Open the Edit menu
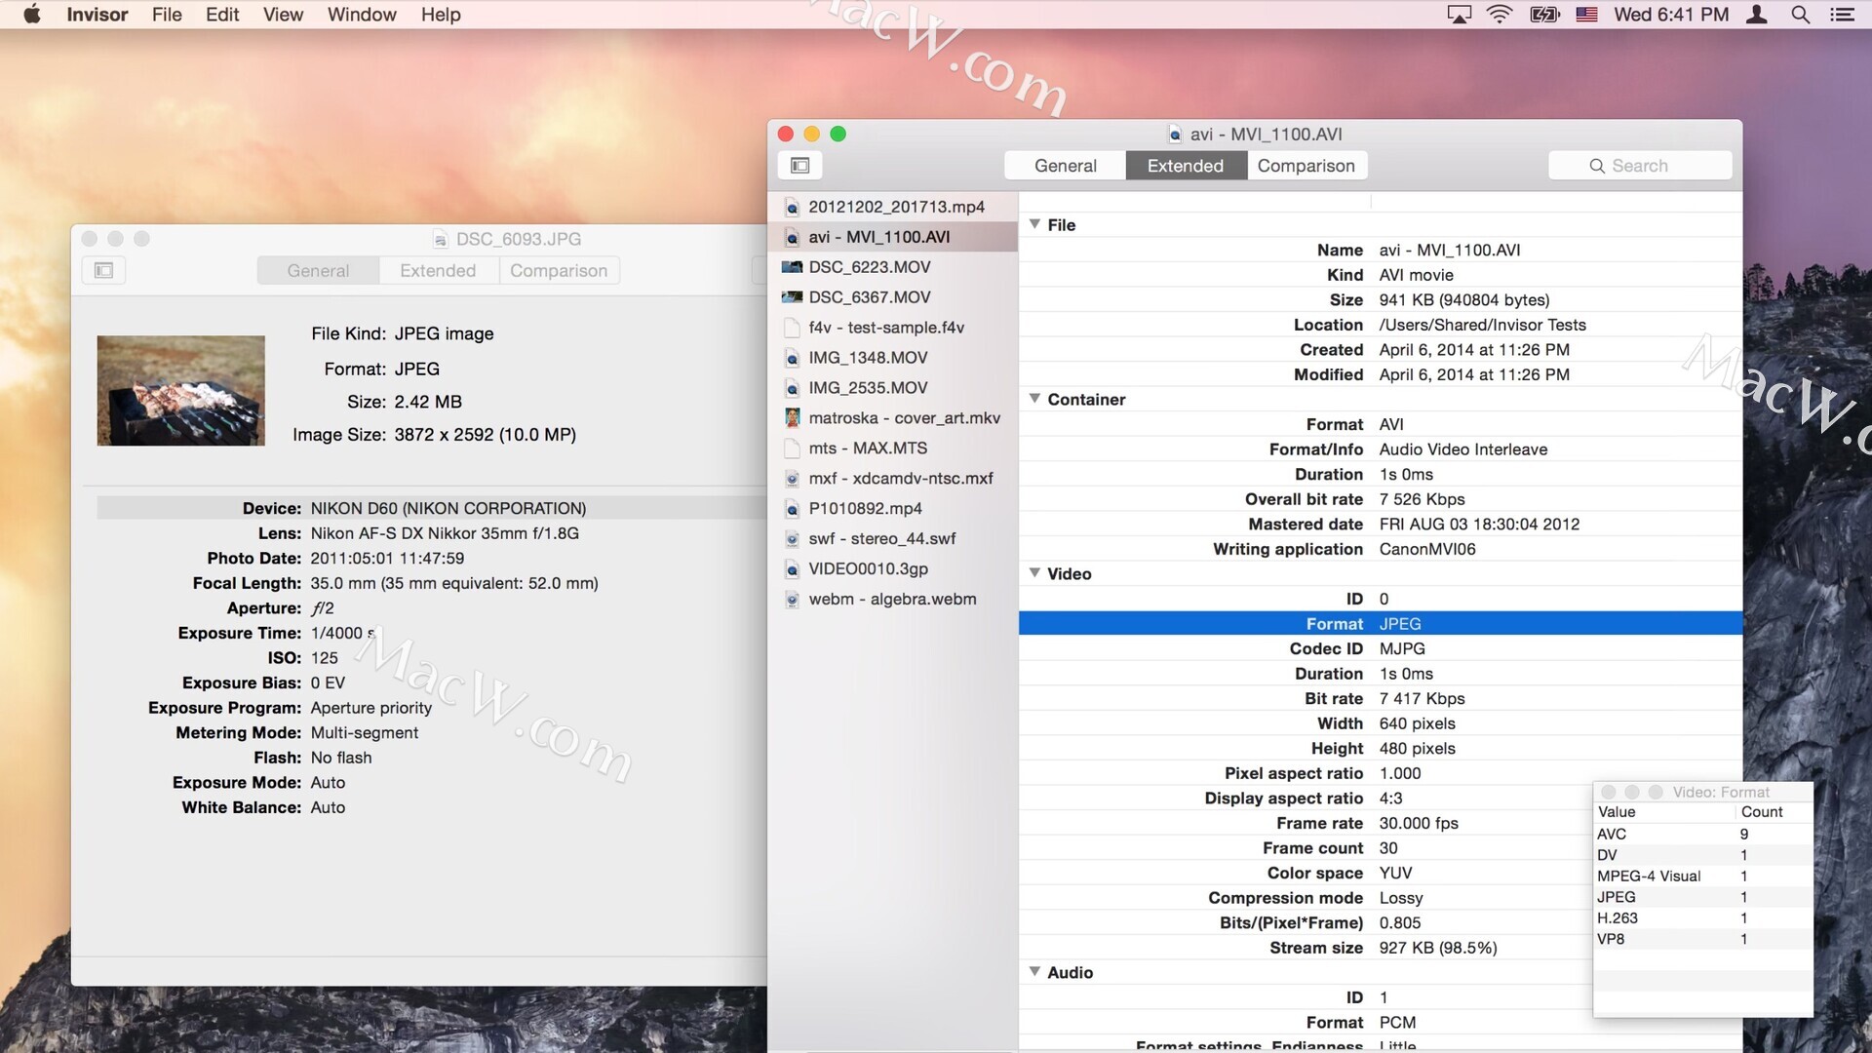This screenshot has width=1872, height=1053. point(222,15)
